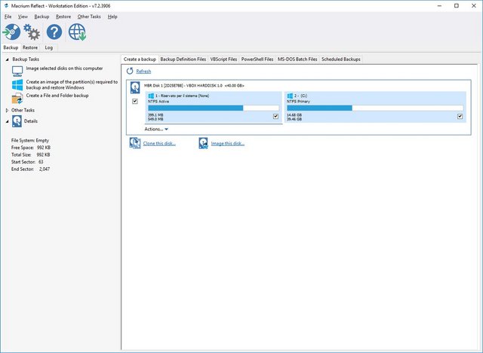The width and height of the screenshot is (483, 353).
Task: Click the File and Folder backup icon
Action: (17, 99)
